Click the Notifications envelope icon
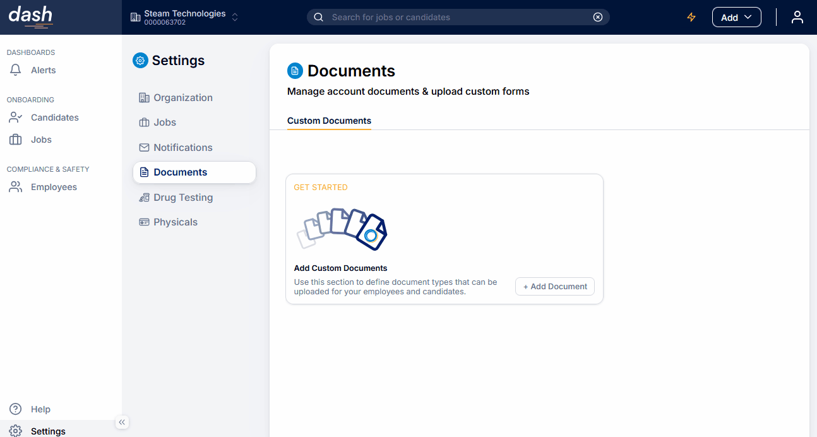Viewport: 817px width, 437px height. point(144,147)
